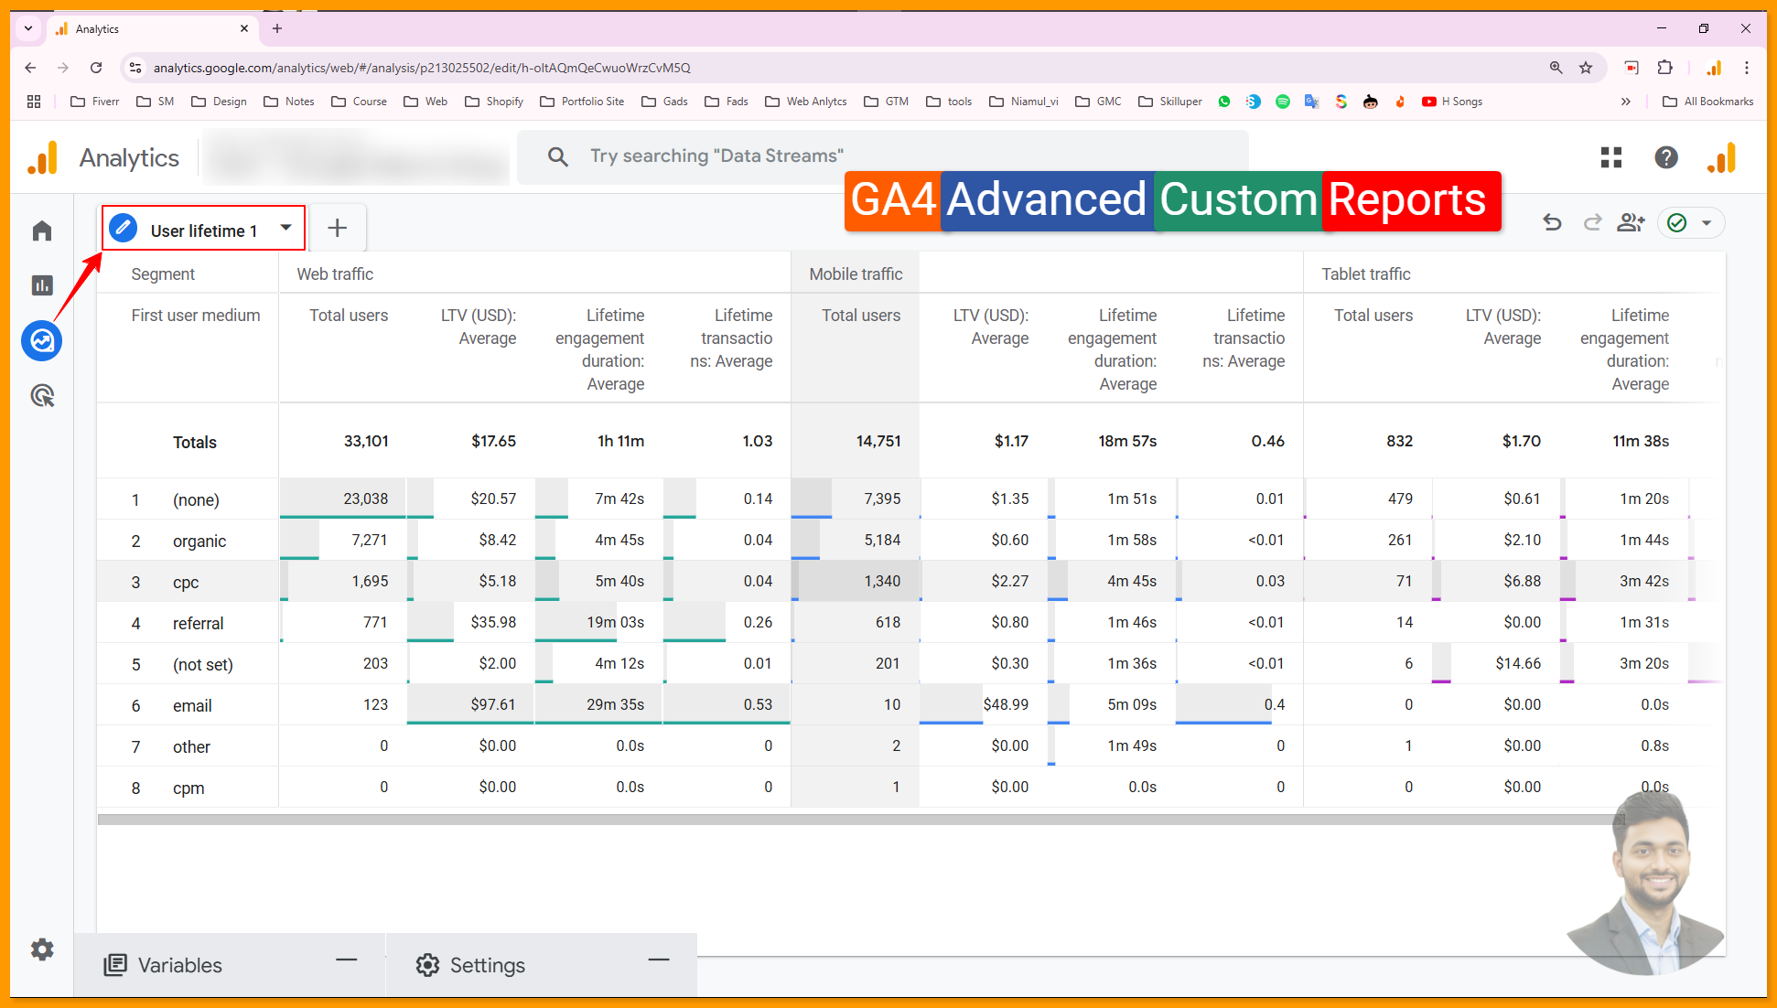This screenshot has height=1008, width=1777.
Task: Click the Admin gear icon at bottom left
Action: click(x=42, y=949)
